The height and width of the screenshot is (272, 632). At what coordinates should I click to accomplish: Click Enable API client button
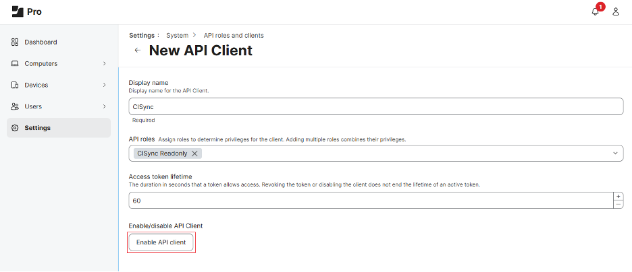click(161, 242)
